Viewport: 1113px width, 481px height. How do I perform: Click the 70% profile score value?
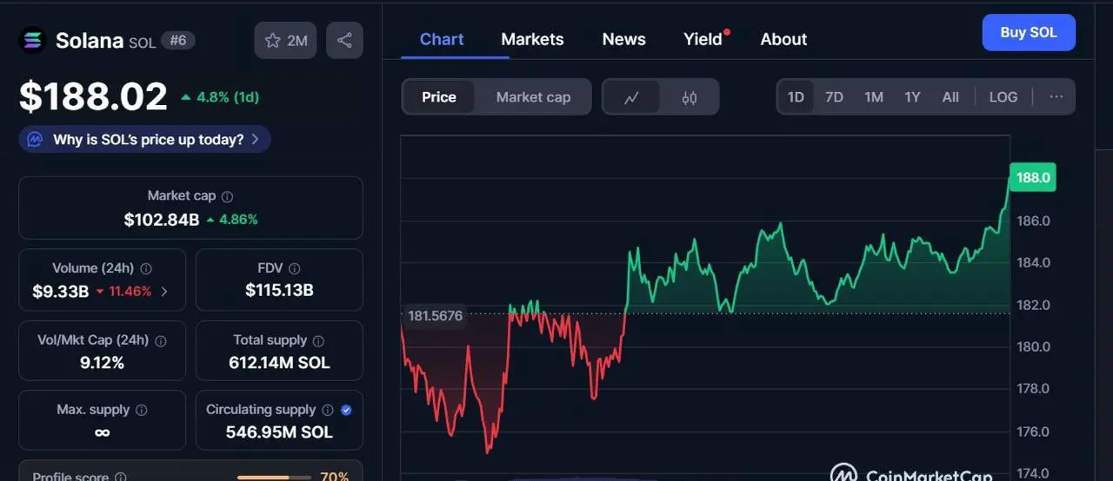pyautogui.click(x=334, y=477)
